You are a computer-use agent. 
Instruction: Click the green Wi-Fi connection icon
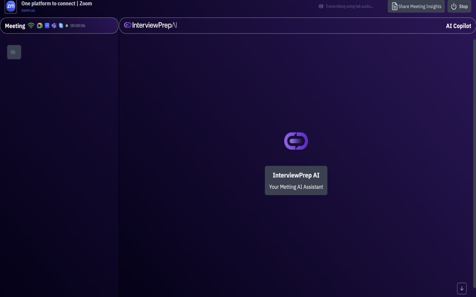coord(31,26)
